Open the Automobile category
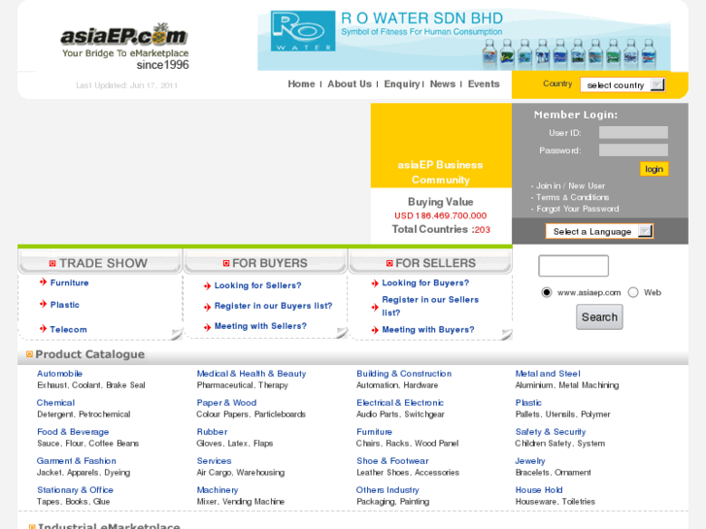 click(x=59, y=374)
